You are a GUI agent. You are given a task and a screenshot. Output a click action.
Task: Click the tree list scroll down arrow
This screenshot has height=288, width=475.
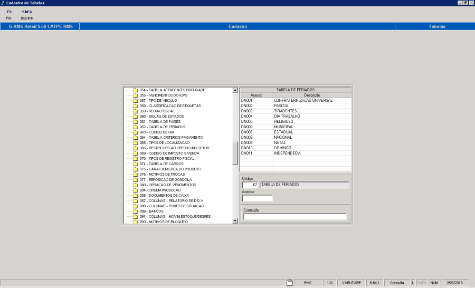tap(235, 222)
